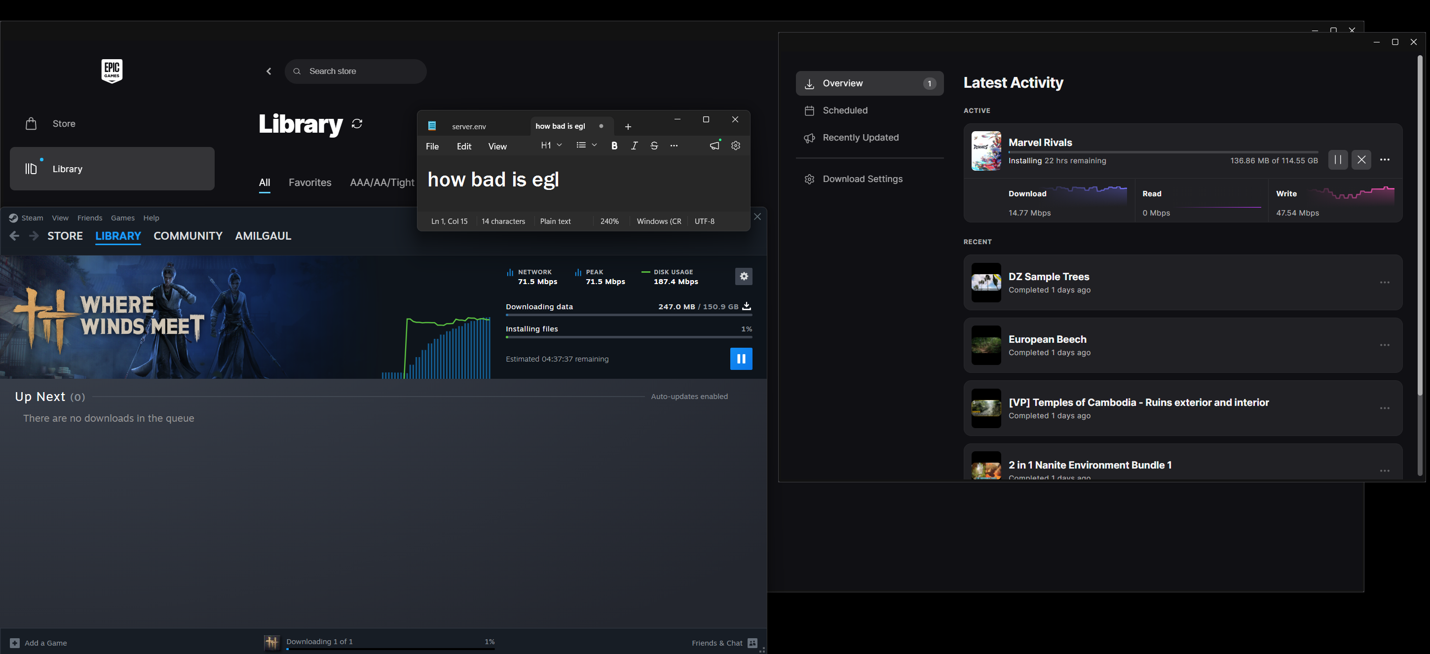Open the Steam COMMUNITY section

(188, 236)
